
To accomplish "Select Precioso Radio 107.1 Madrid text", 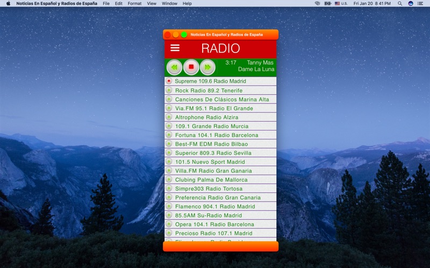I will coord(213,233).
